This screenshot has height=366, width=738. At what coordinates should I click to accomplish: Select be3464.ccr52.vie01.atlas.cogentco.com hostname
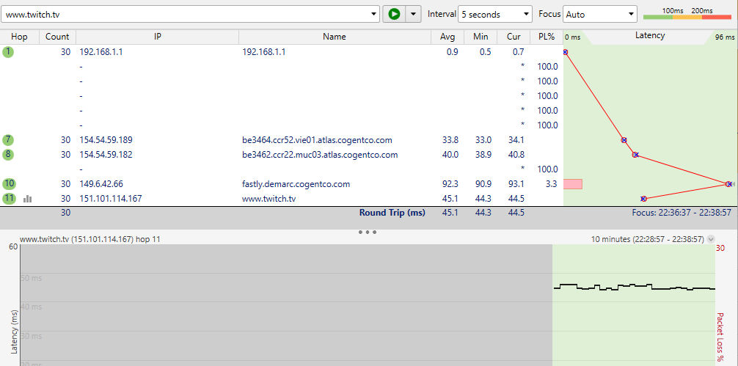click(x=317, y=139)
